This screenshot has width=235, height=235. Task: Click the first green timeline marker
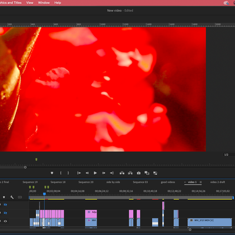[x=30, y=187]
